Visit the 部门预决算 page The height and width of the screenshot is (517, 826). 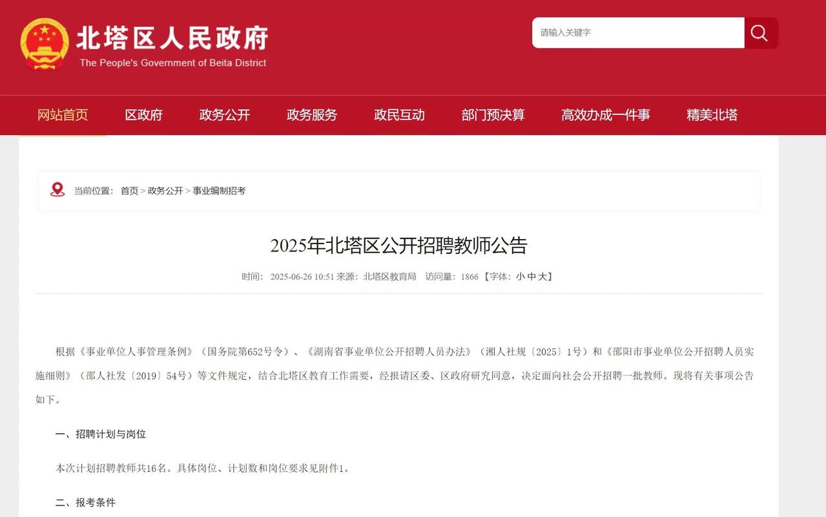(x=493, y=115)
